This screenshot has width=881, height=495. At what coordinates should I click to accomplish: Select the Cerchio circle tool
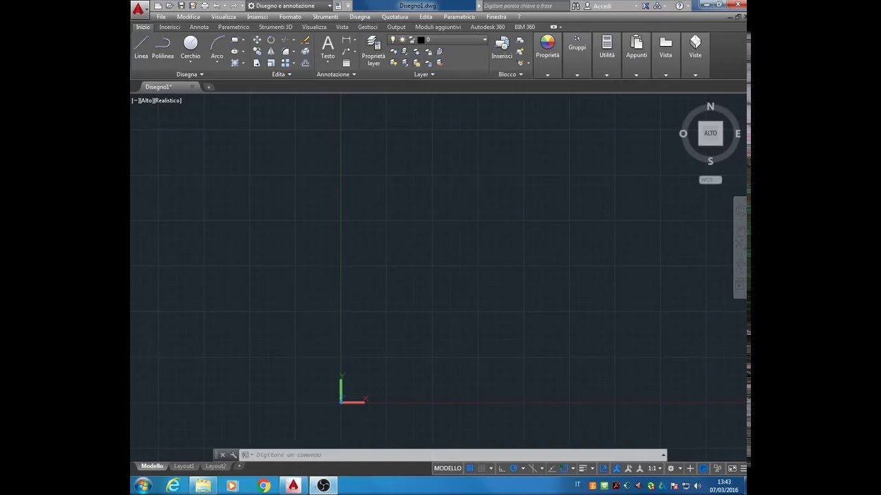pos(191,47)
